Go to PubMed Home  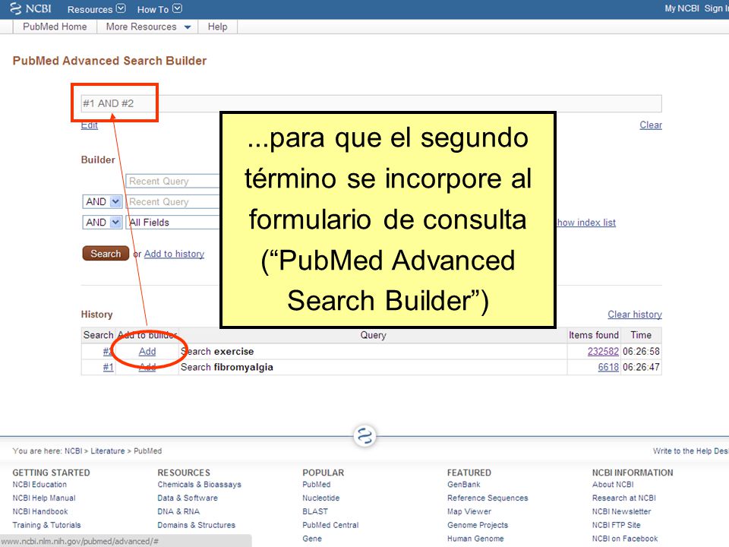click(55, 27)
